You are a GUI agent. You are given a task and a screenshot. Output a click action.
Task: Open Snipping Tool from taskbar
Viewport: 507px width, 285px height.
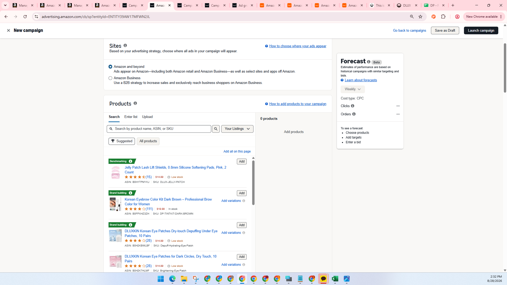[x=196, y=279]
